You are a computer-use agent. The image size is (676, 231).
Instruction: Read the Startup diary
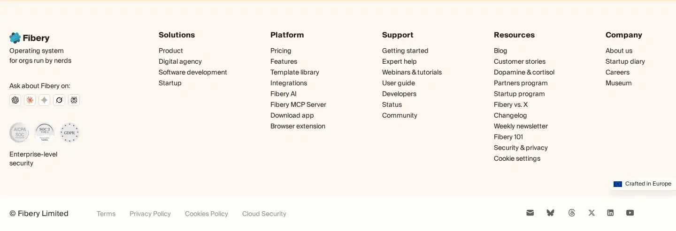click(x=625, y=61)
